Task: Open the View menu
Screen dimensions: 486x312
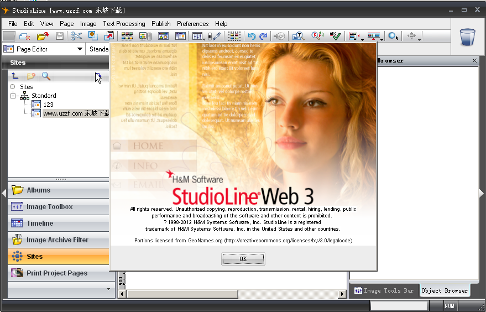Action: pyautogui.click(x=46, y=24)
